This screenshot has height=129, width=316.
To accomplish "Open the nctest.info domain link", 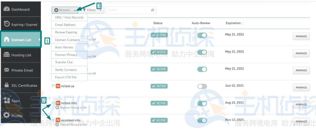I will point(69,103).
